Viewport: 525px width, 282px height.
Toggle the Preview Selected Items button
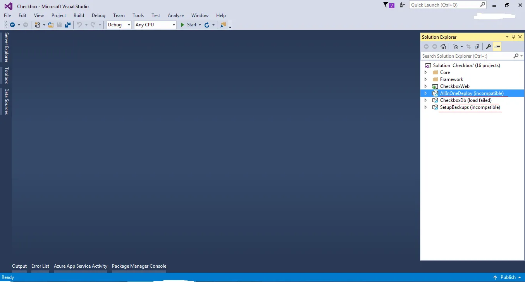coord(497,46)
